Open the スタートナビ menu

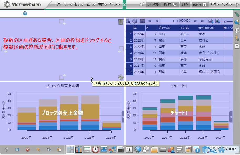[64, 4]
